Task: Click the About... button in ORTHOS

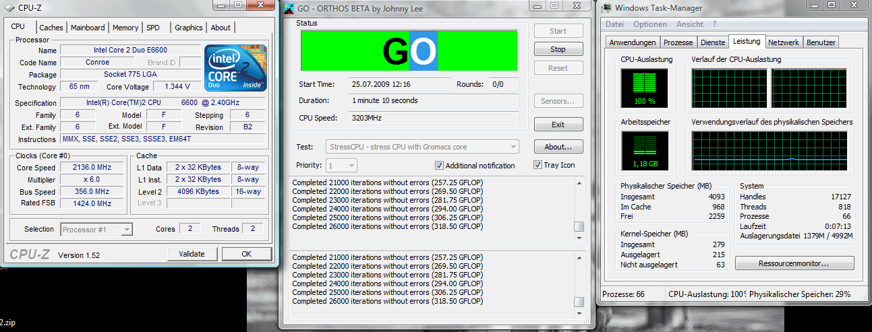Action: pyautogui.click(x=558, y=147)
